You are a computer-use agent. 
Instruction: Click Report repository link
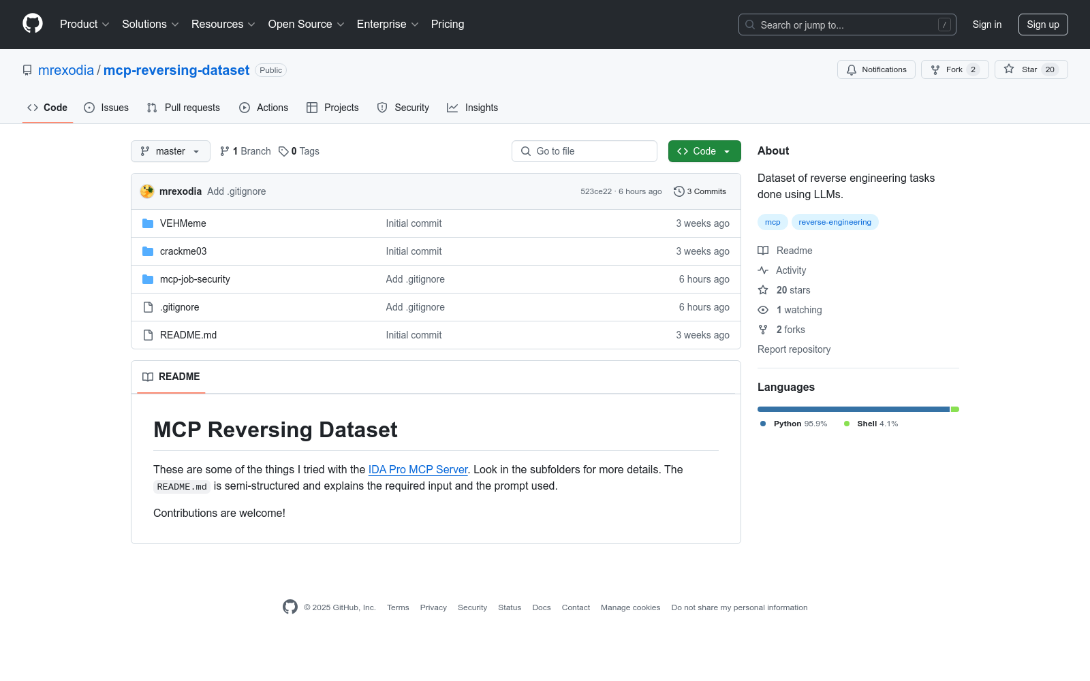794,349
